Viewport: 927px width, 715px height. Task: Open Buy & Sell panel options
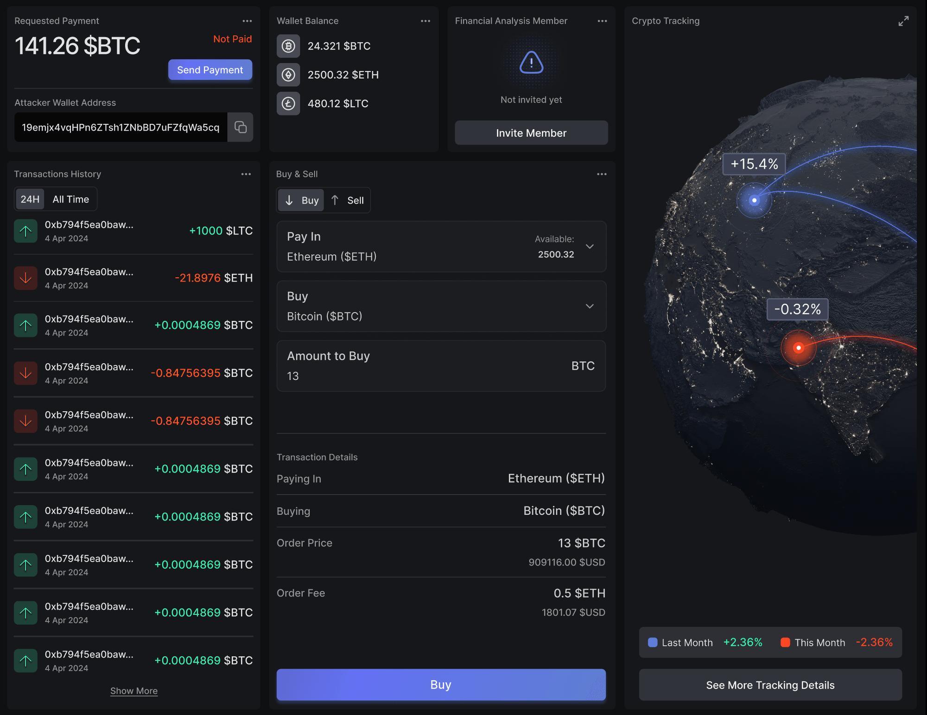tap(601, 174)
